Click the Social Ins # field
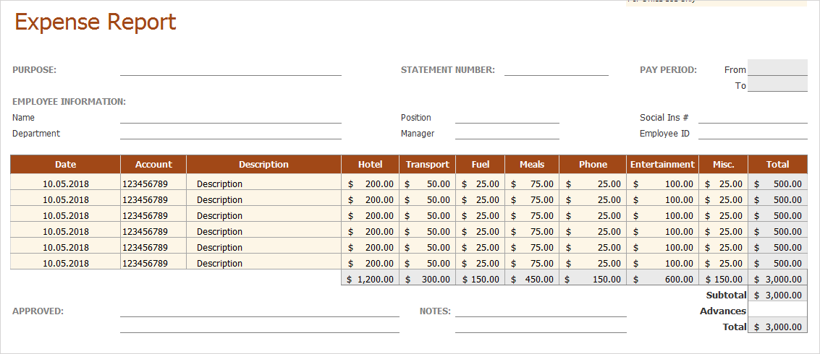Image resolution: width=820 pixels, height=354 pixels. point(753,117)
